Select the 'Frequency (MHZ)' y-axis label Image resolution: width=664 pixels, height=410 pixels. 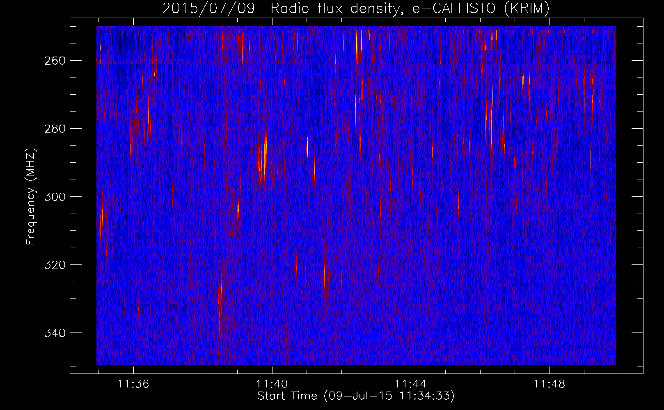tap(31, 196)
